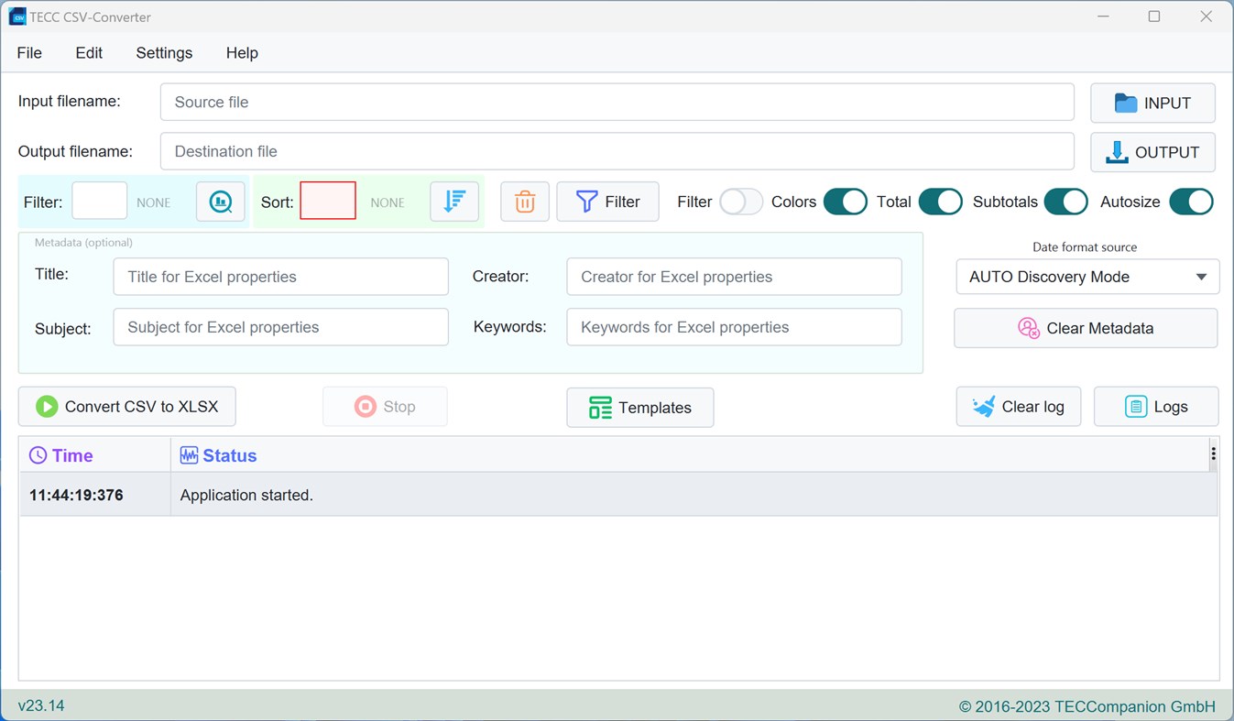1234x721 pixels.
Task: Minimize the TECC CSV-Converter window
Action: 1103,16
